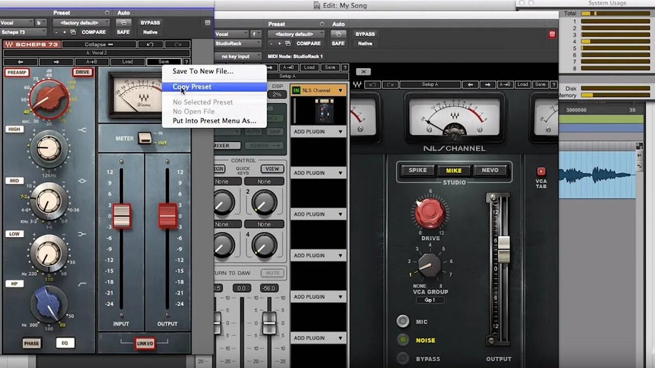This screenshot has height=368, width=655.
Task: Raise the red INPUT fader on Scheps 73
Action: tap(121, 217)
